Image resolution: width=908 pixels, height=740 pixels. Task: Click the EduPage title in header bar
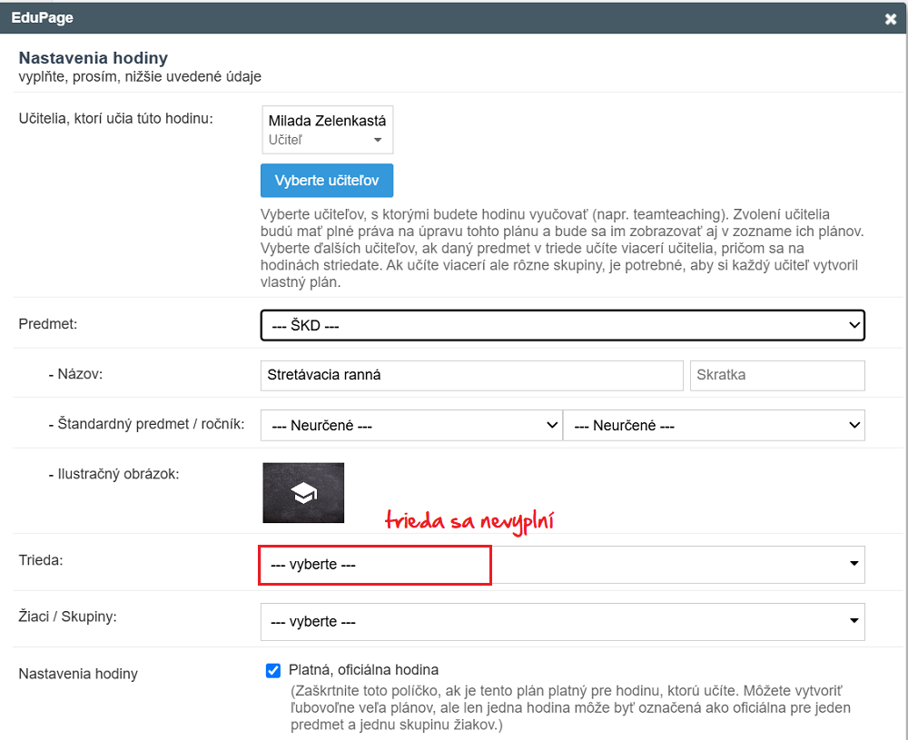43,17
